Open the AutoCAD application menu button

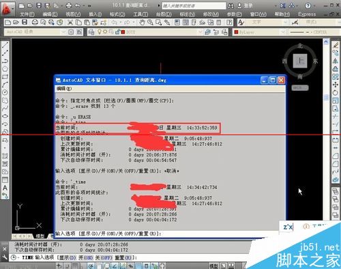8,9
